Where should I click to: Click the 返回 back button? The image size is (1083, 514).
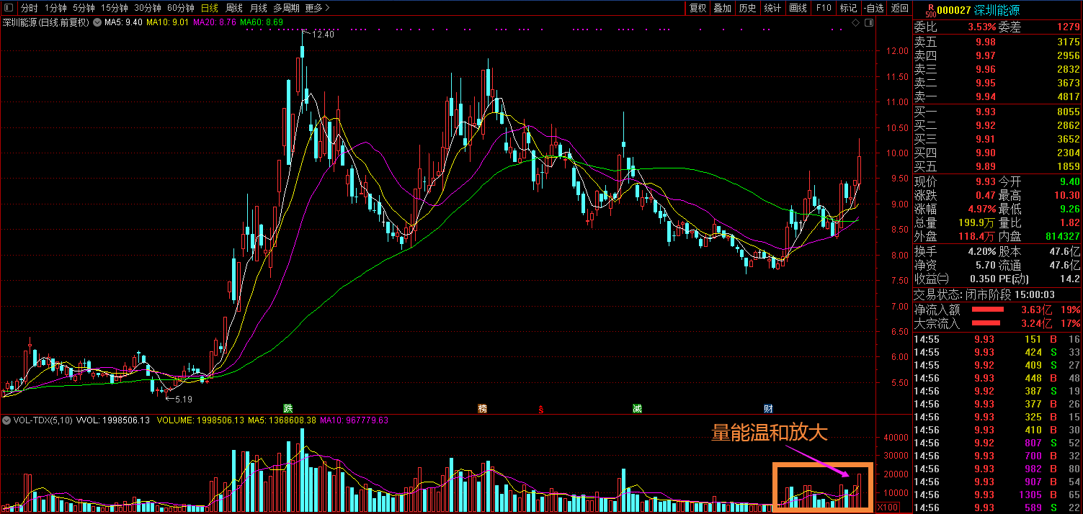pyautogui.click(x=900, y=9)
